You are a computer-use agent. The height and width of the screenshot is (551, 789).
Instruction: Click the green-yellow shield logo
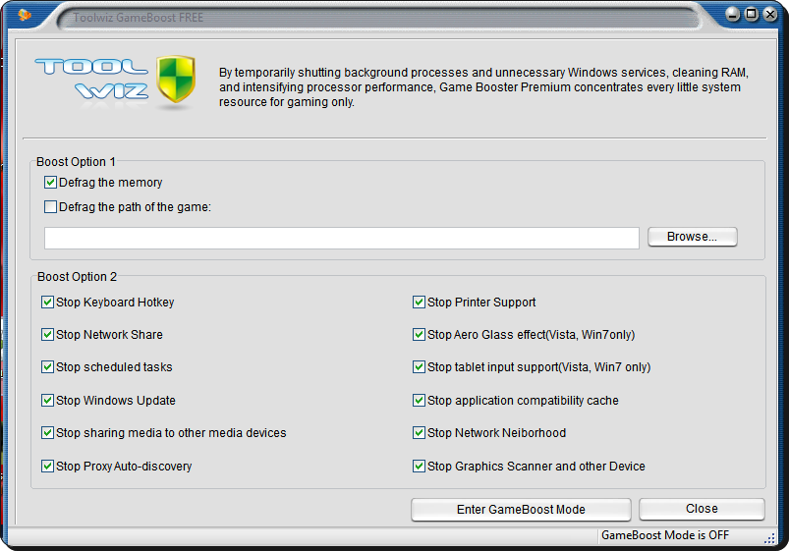click(x=176, y=79)
